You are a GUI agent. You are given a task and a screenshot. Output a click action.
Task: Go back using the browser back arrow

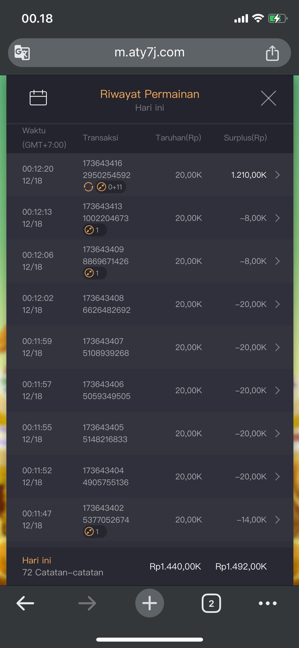pos(25,603)
